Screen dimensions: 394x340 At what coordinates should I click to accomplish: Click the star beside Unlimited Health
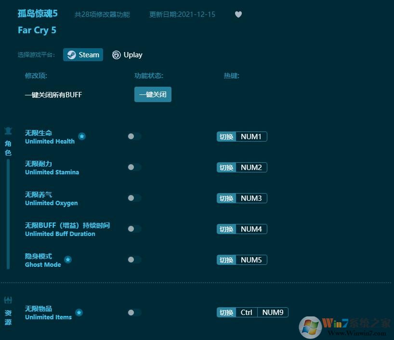pos(82,136)
